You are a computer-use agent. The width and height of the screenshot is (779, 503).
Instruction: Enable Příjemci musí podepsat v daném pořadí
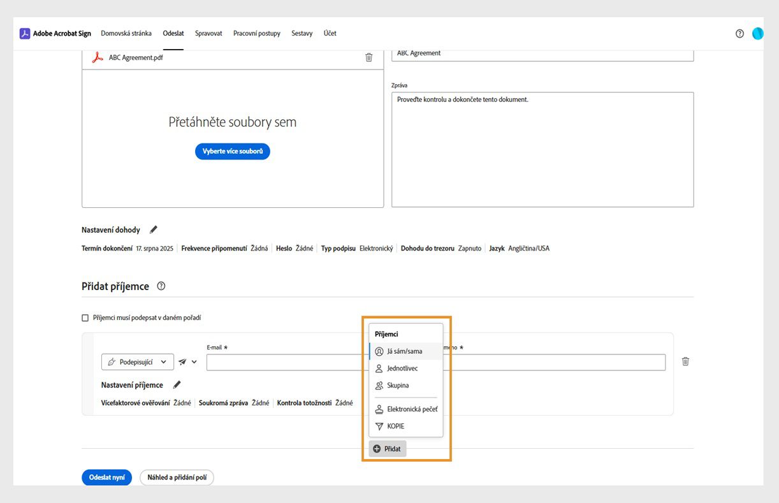point(85,317)
